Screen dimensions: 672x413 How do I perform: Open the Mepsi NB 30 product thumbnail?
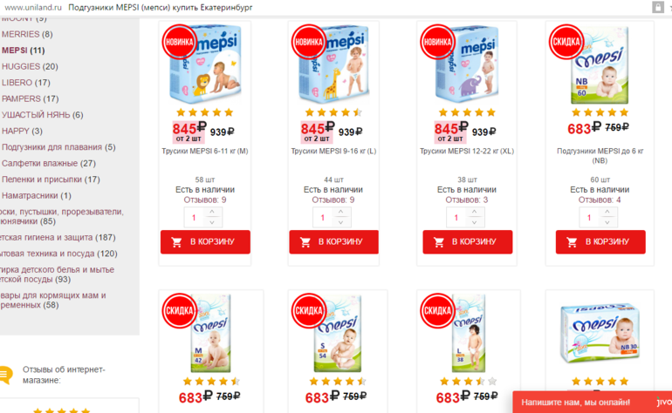(600, 334)
